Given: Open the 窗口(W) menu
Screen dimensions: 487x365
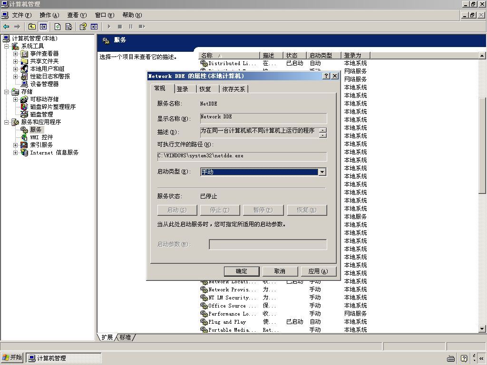Looking at the screenshot, I should [x=105, y=15].
